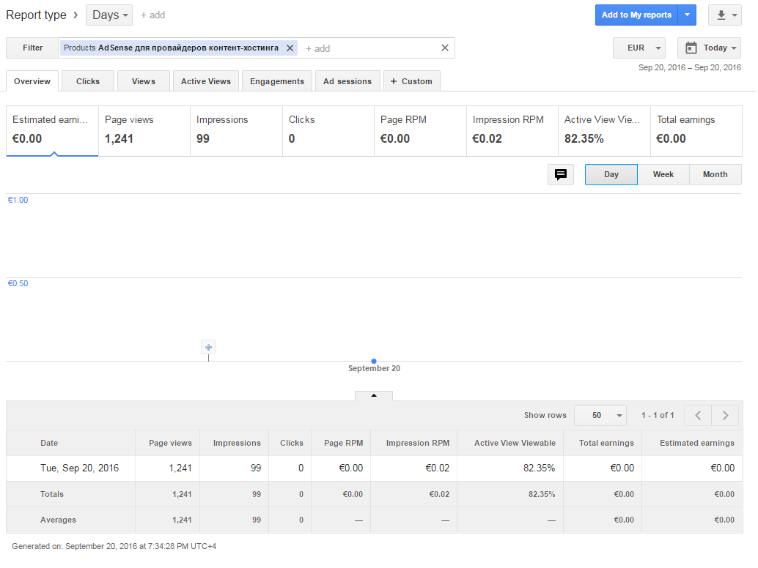The image size is (758, 568).
Task: Expand the Add to My reports arrow
Action: (687, 15)
